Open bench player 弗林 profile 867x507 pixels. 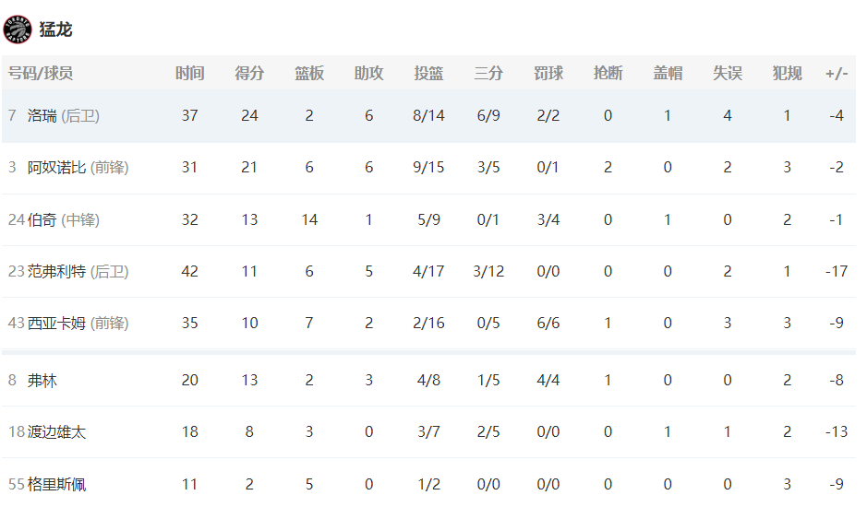coord(42,381)
